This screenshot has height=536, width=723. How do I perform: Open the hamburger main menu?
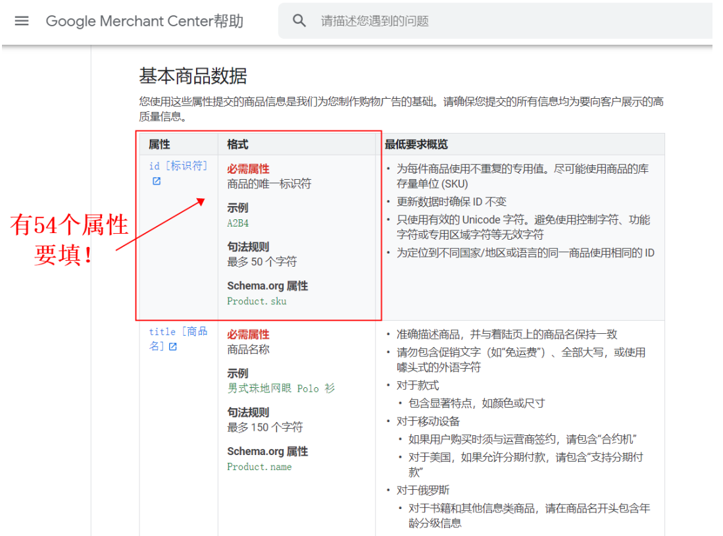click(x=22, y=20)
